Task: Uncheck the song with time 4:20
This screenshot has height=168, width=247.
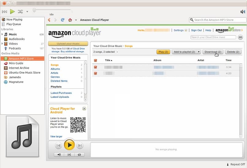Action: pos(96,73)
